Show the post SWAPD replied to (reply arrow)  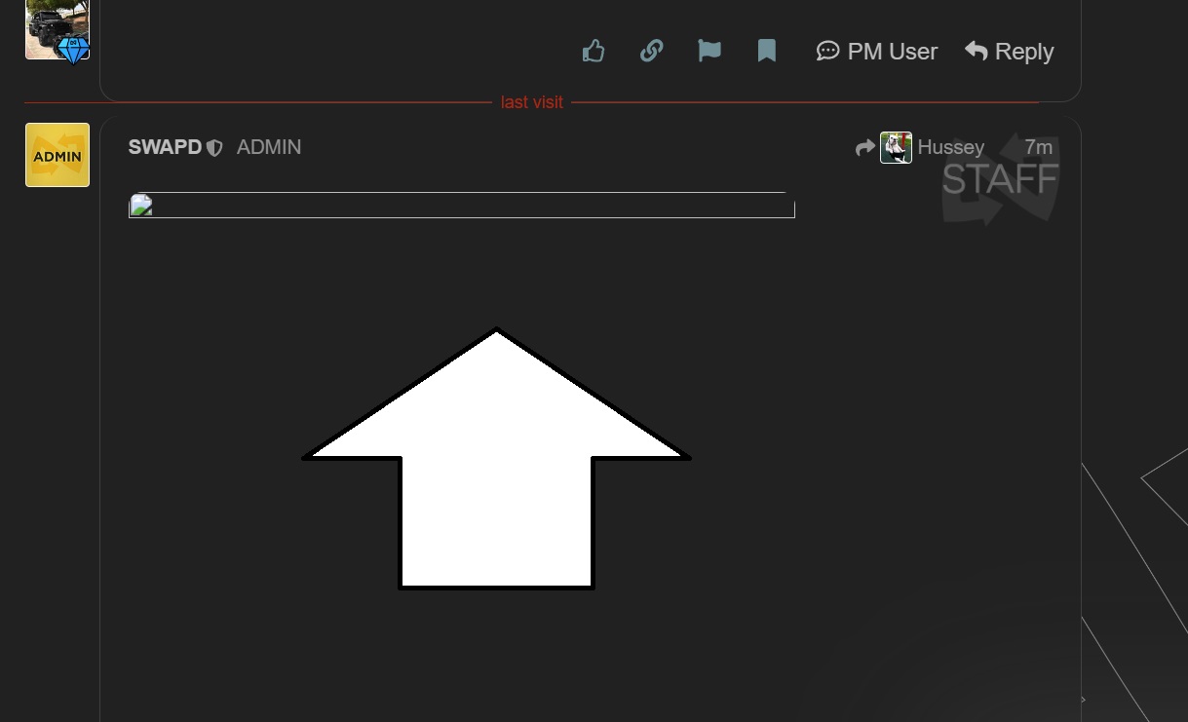coord(864,148)
